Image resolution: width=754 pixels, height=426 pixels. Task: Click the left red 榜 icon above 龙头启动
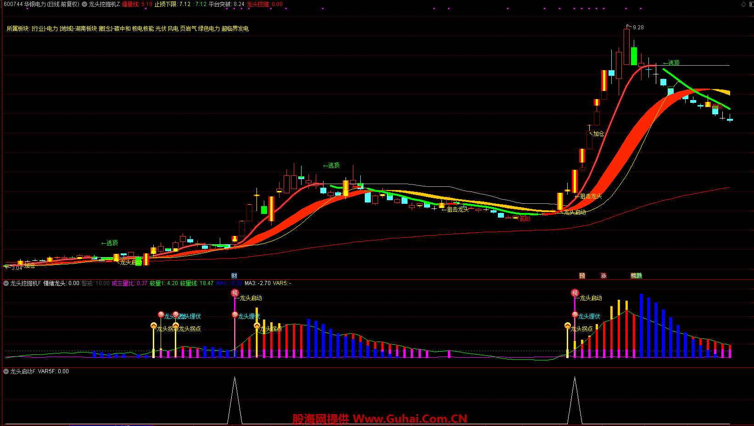click(235, 293)
